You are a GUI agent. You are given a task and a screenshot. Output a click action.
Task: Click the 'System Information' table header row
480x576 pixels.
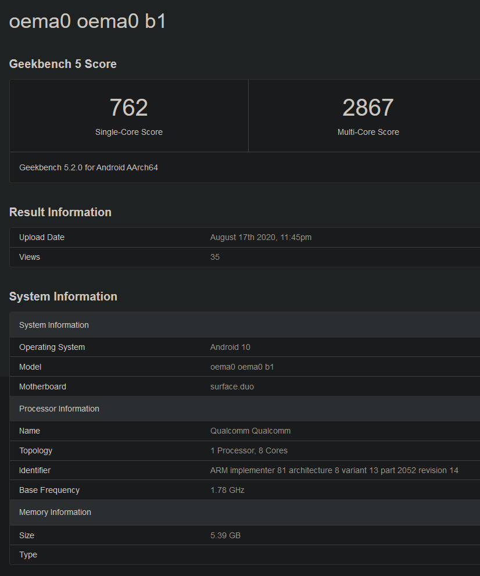point(245,325)
